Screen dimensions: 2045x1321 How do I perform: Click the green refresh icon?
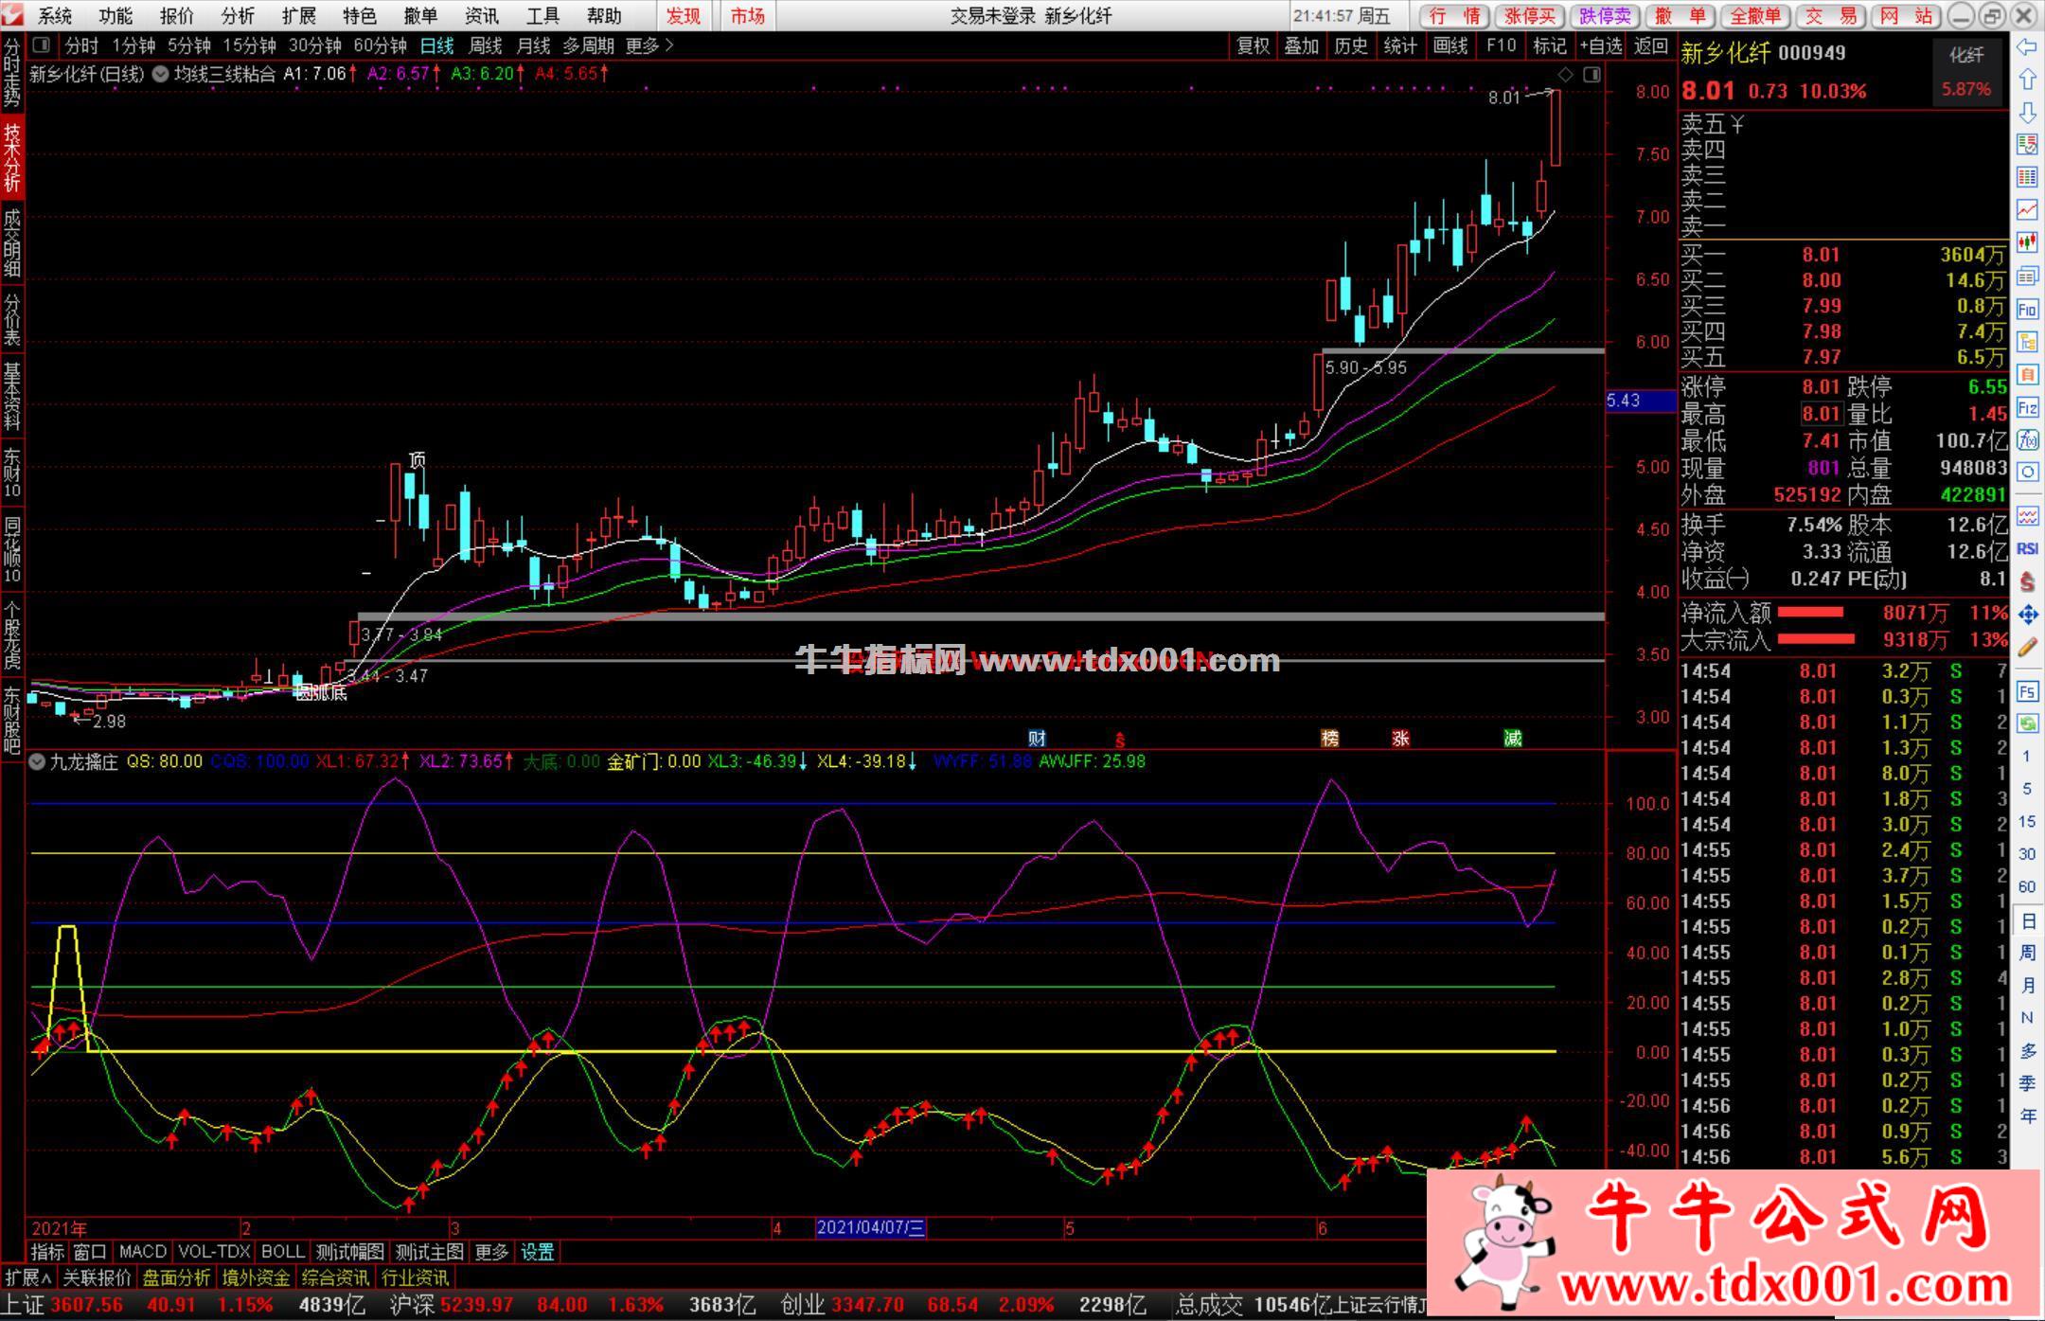[2027, 724]
